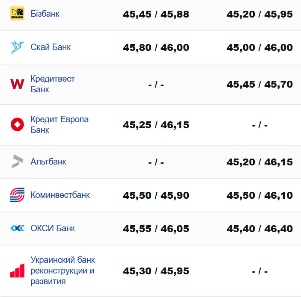Go to the Кредитвест Банк page
This screenshot has height=297, width=301.
pyautogui.click(x=53, y=84)
